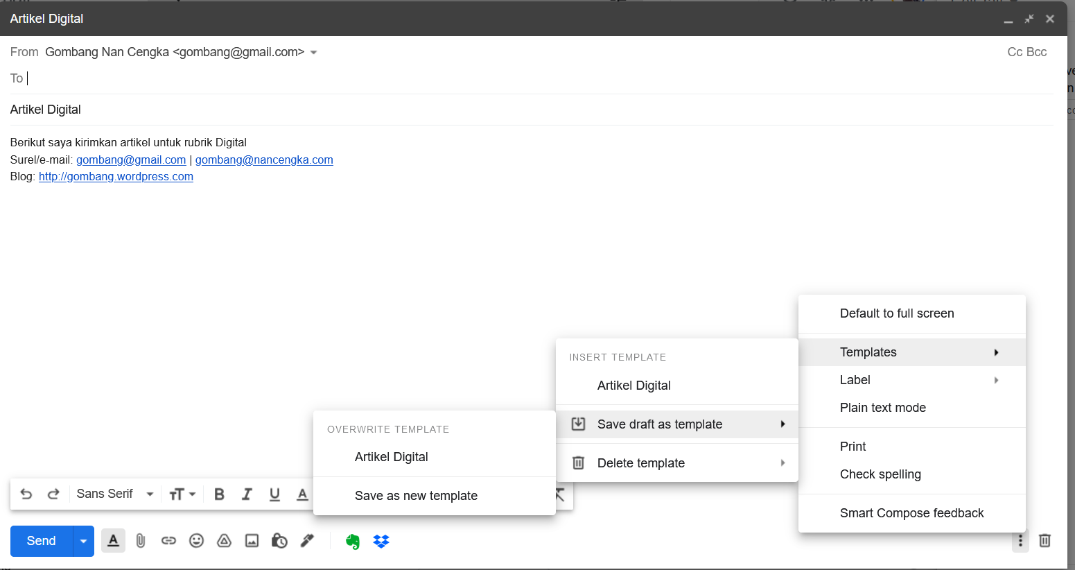Open more send options arrow
The image size is (1075, 570).
tap(83, 541)
